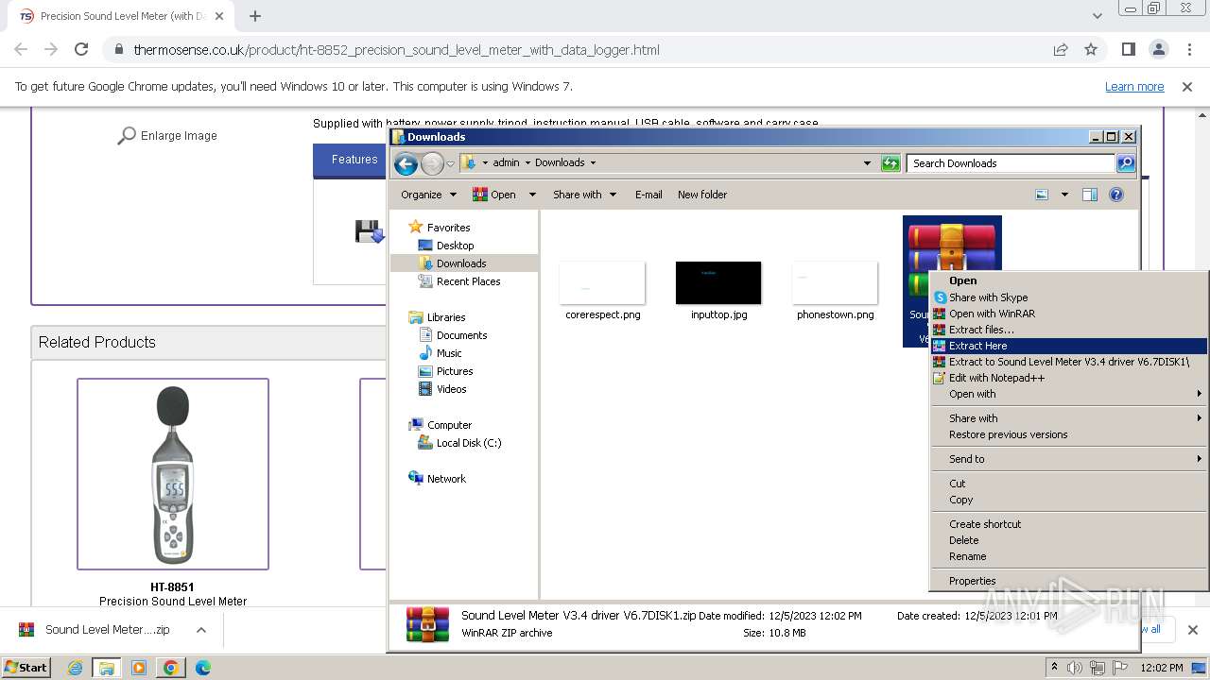Click the Enlarge Image magnifier link
Screen dimensions: 1210x680
point(167,136)
